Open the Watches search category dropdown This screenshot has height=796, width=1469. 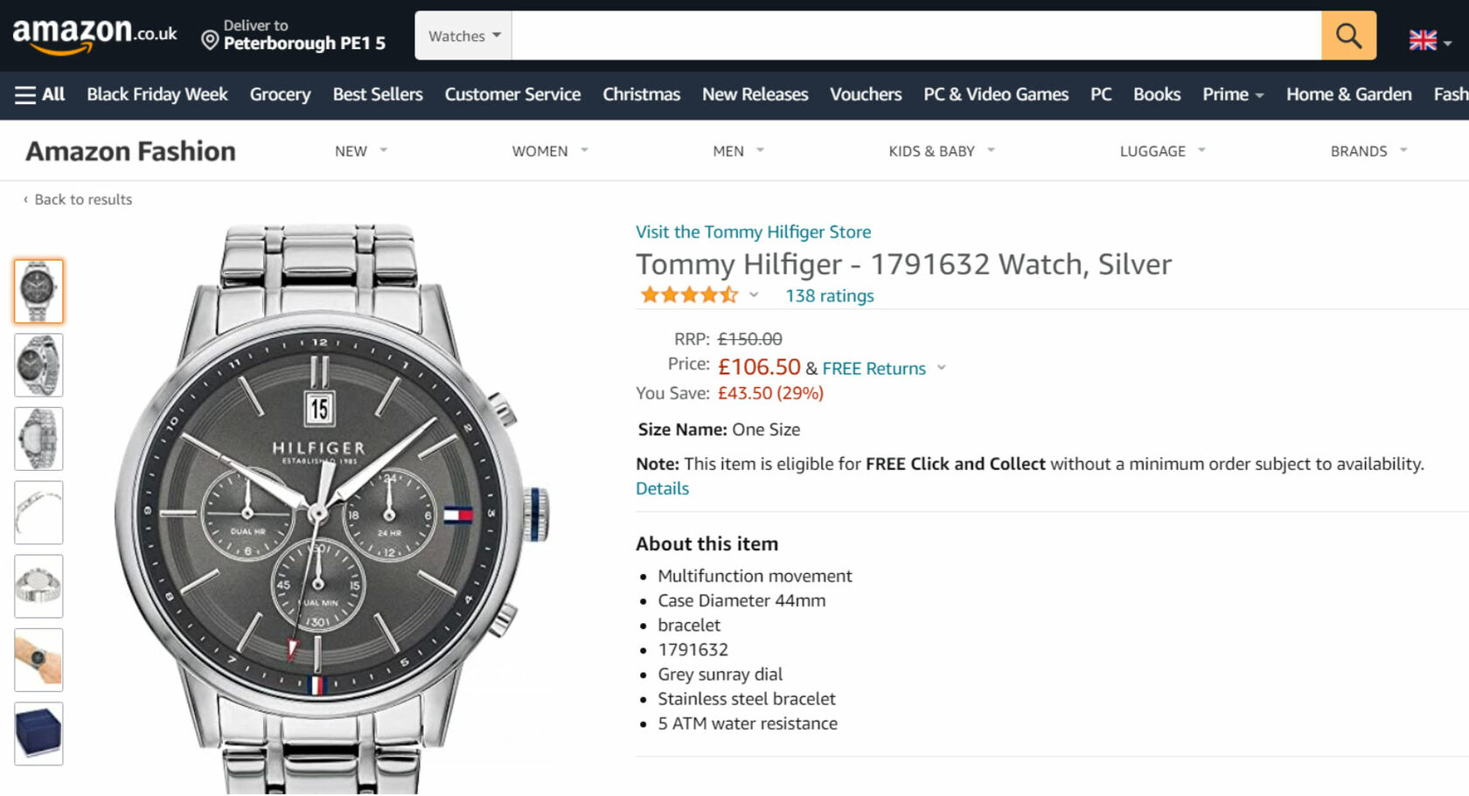pos(463,36)
